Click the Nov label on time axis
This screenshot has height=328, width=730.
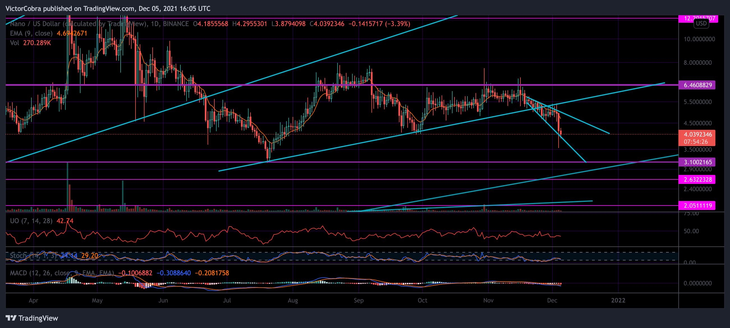click(x=488, y=300)
